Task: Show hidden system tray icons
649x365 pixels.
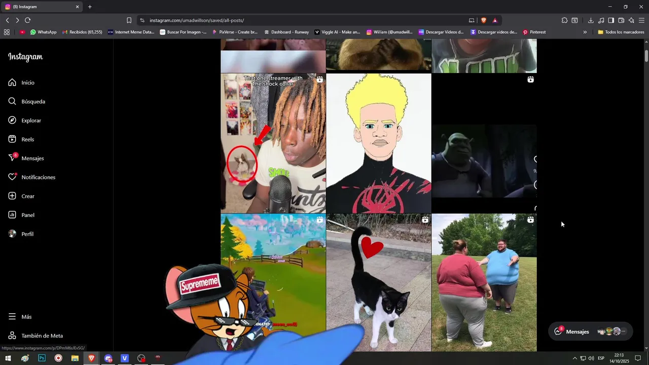Action: coord(574,358)
